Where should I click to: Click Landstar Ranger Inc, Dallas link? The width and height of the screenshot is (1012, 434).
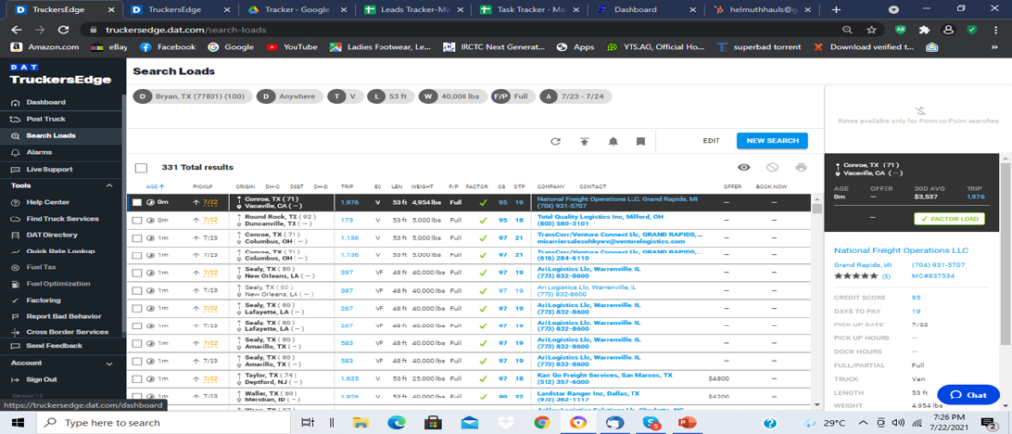[589, 393]
